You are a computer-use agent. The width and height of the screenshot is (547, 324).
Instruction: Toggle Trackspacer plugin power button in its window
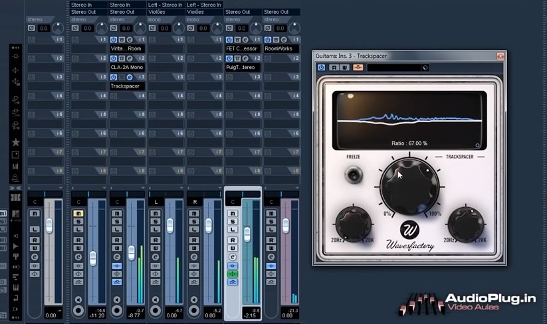pyautogui.click(x=321, y=68)
